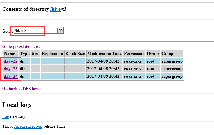Click root owner in day=23 row

click(150, 69)
